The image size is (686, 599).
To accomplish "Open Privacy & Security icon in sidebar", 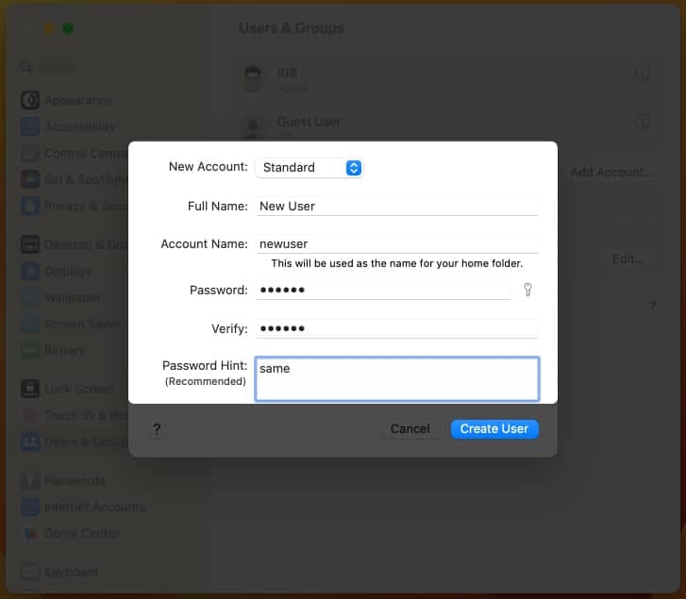I will point(30,206).
